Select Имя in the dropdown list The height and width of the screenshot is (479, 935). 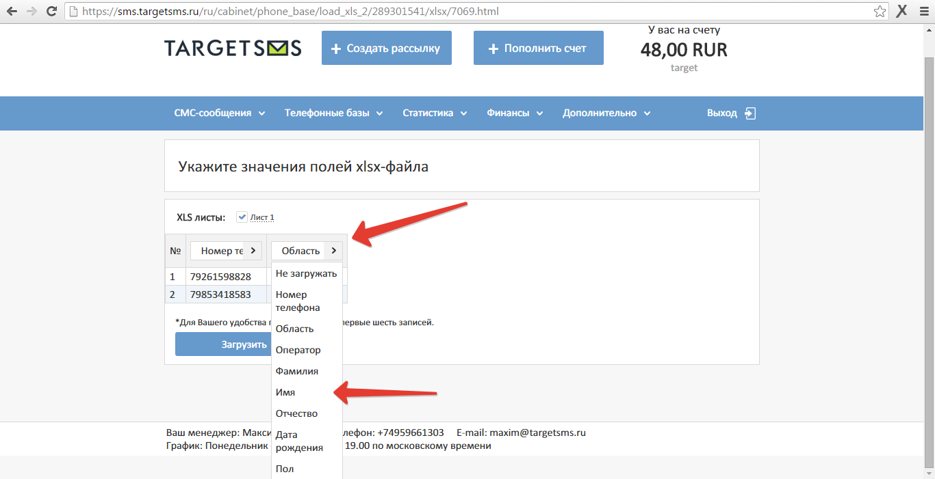coord(307,392)
